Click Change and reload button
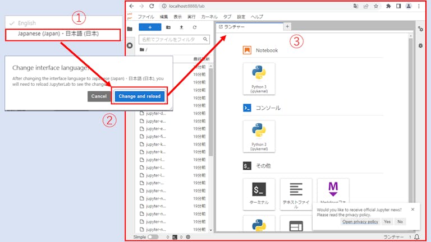Image resolution: width=431 pixels, height=242 pixels. (x=139, y=96)
